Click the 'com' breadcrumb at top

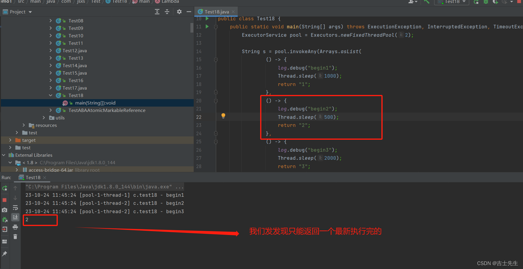66,1
